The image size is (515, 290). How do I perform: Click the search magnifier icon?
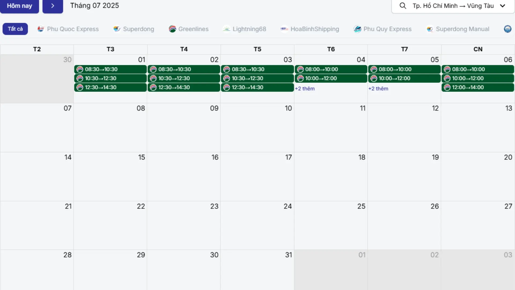[403, 6]
